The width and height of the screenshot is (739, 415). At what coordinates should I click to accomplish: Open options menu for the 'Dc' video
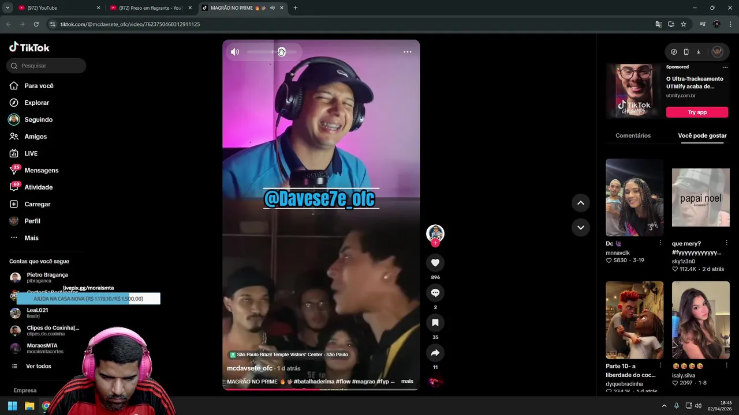click(660, 243)
